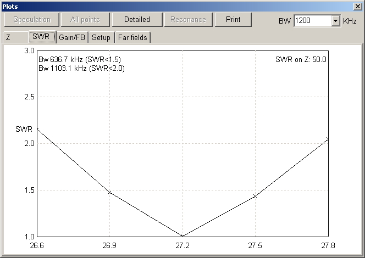Click the data point marker at 27.5
Screen dimensions: 365x258
pyautogui.click(x=256, y=196)
